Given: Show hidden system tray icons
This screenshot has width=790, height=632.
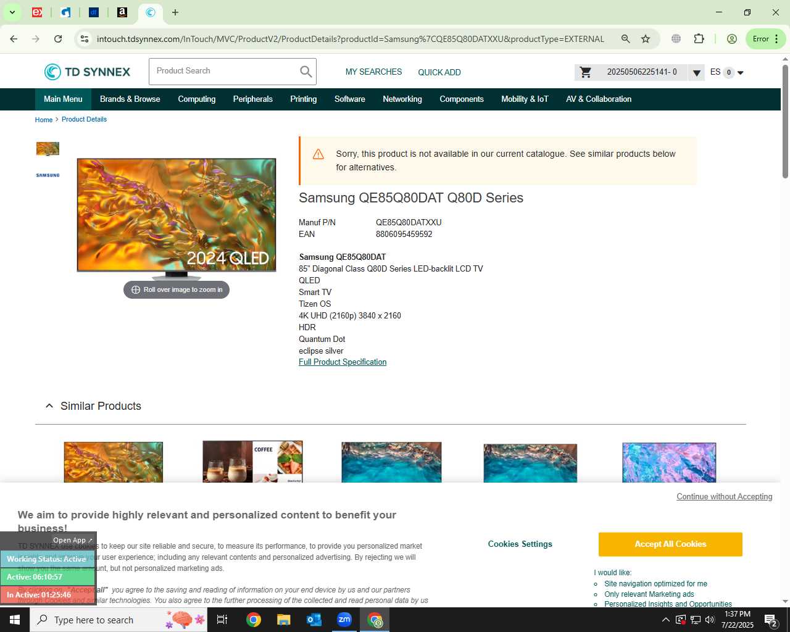Looking at the screenshot, I should (665, 620).
